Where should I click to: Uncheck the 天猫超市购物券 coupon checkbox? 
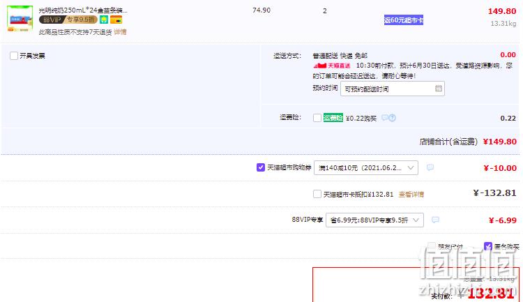pyautogui.click(x=261, y=167)
